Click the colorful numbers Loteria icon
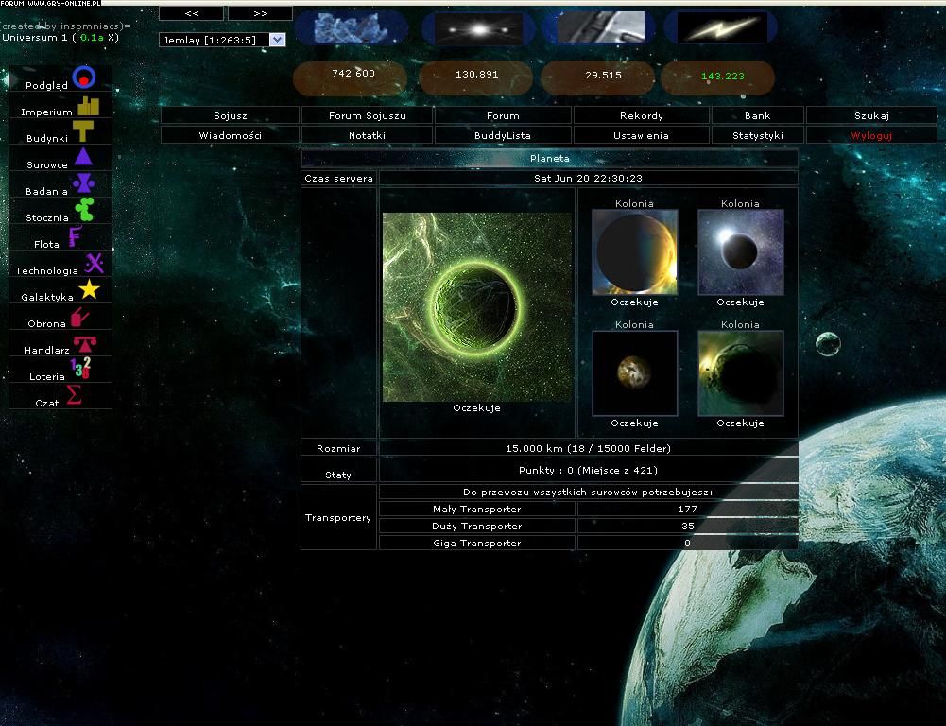946x726 pixels. [x=80, y=368]
